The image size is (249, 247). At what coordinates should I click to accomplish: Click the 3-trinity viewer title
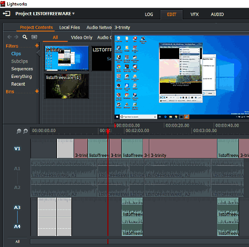tap(122, 28)
